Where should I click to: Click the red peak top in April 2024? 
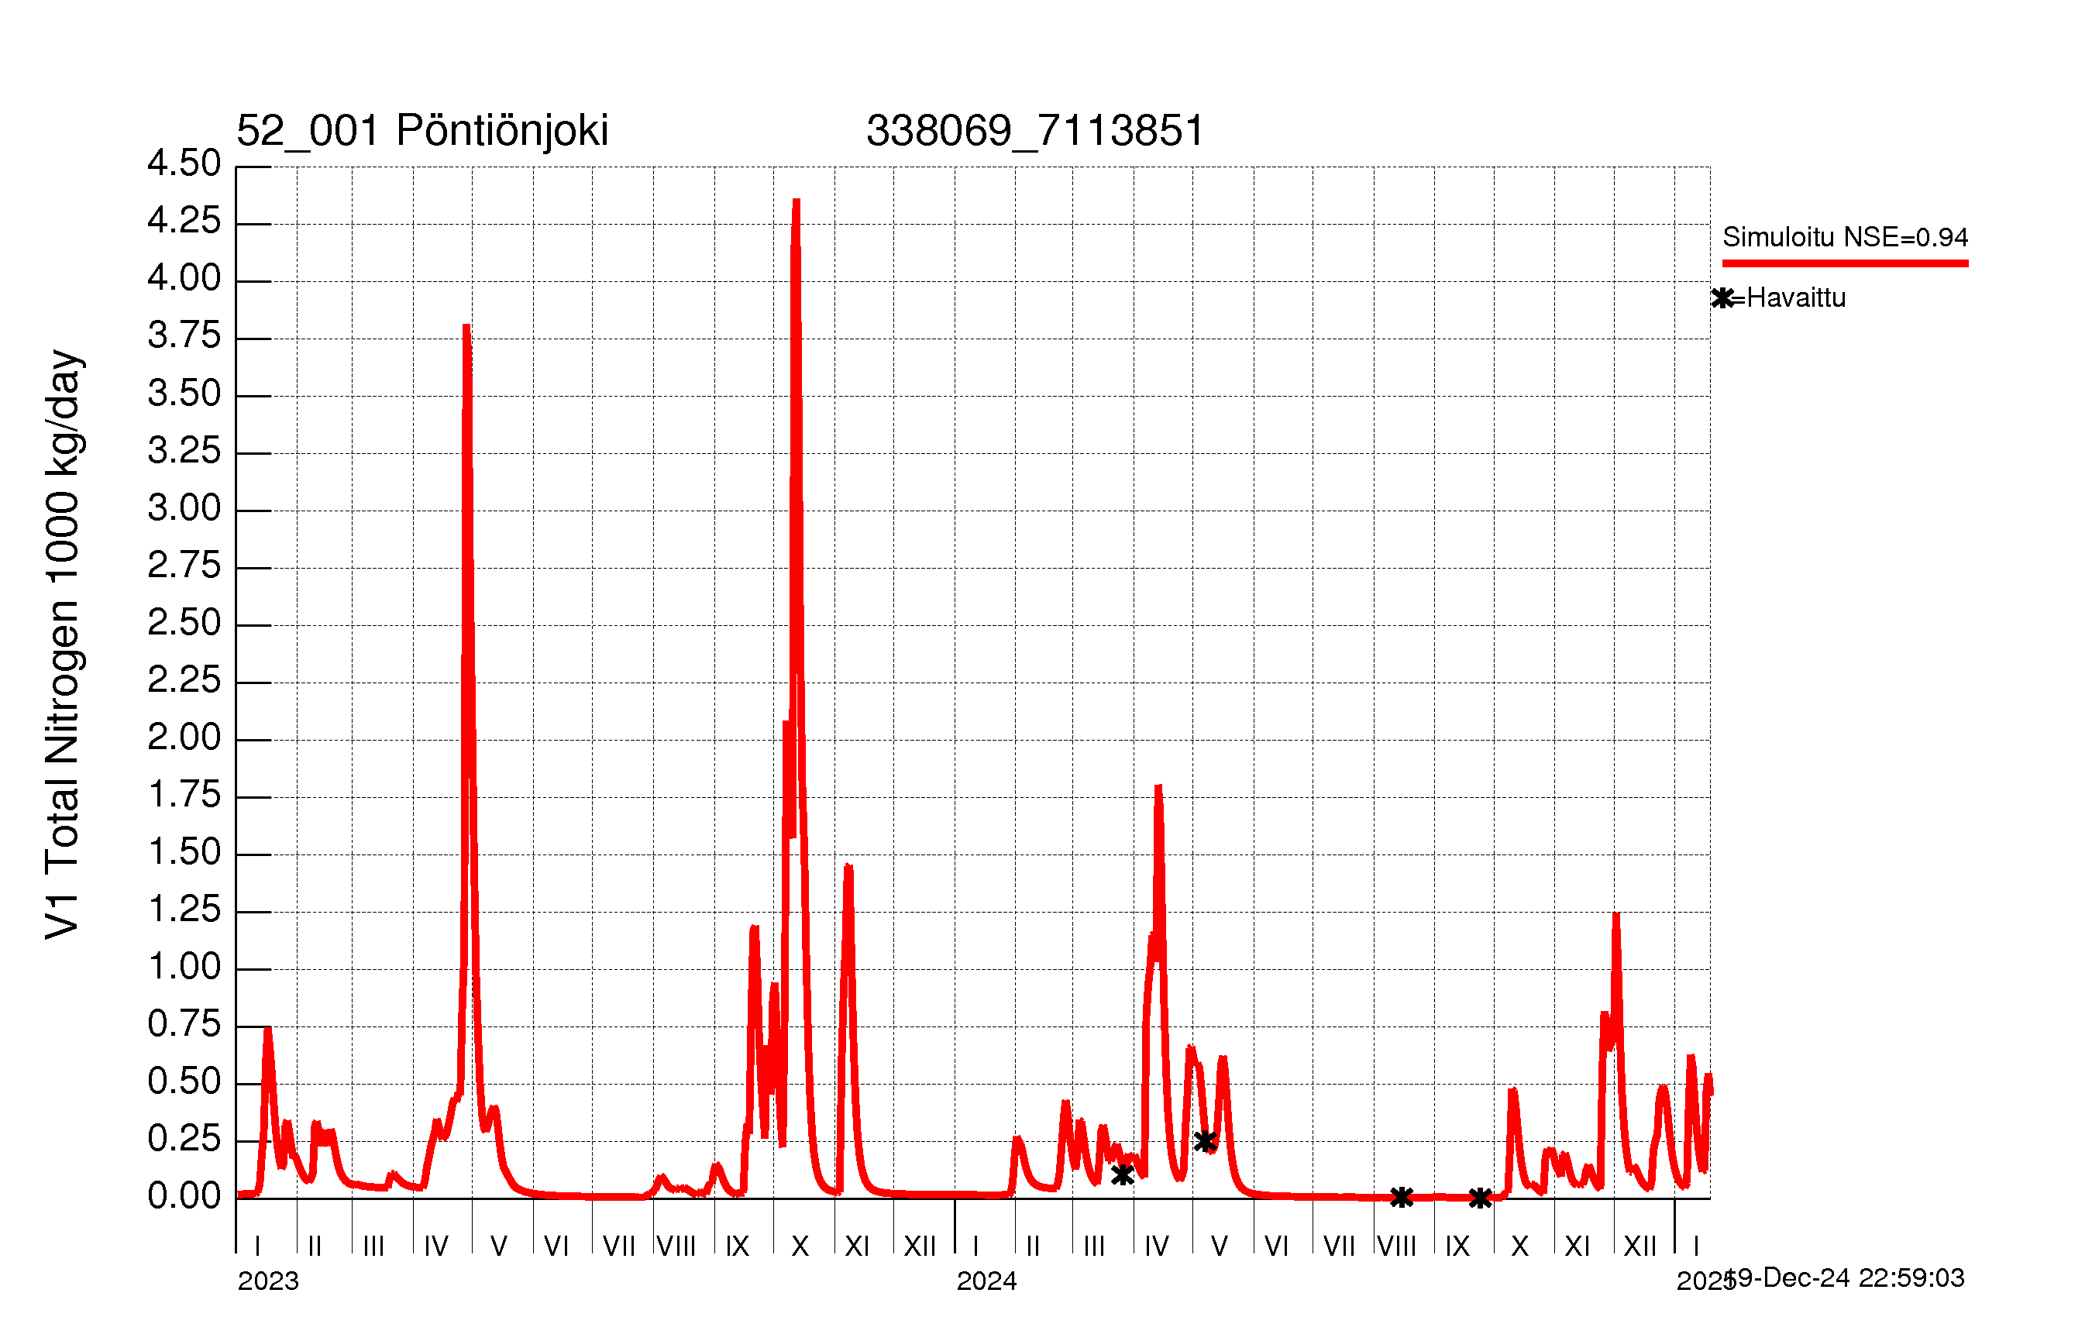click(1159, 788)
